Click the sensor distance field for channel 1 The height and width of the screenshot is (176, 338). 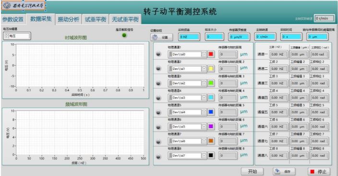coord(228,55)
